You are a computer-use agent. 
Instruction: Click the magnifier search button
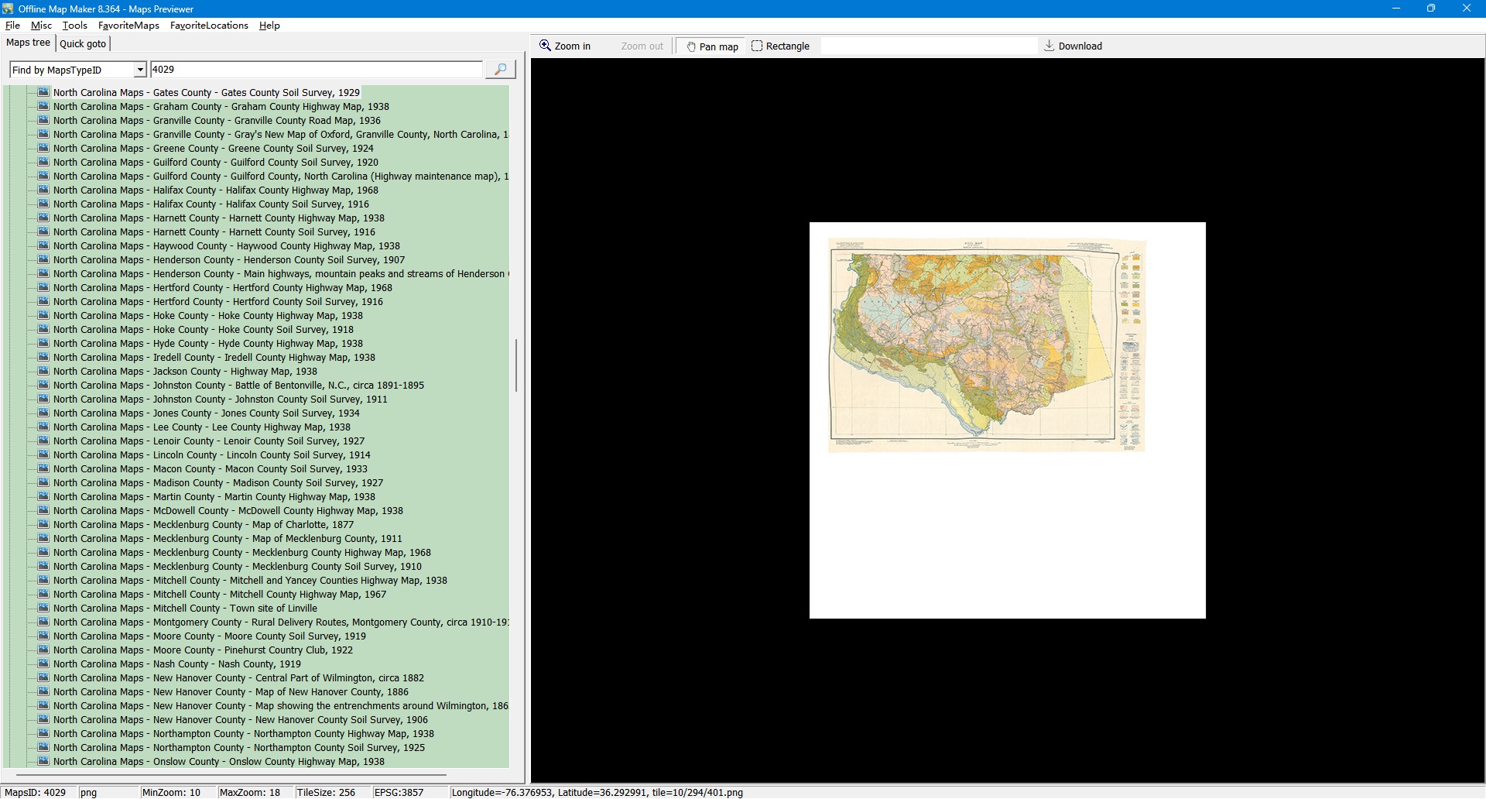[x=500, y=70]
